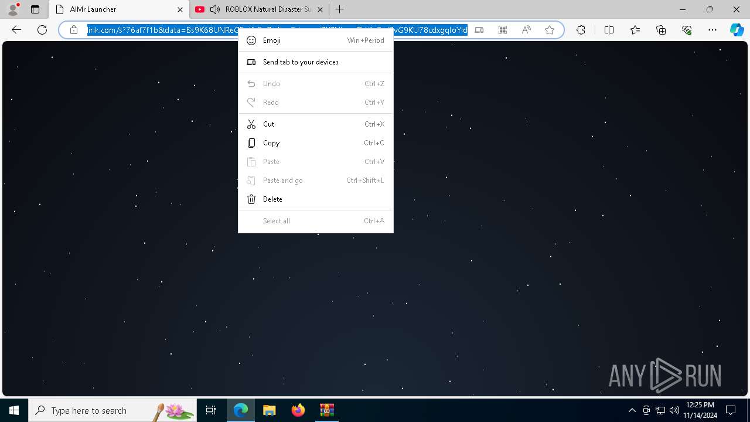Mute the ROBLOX tab audio icon

(x=215, y=9)
